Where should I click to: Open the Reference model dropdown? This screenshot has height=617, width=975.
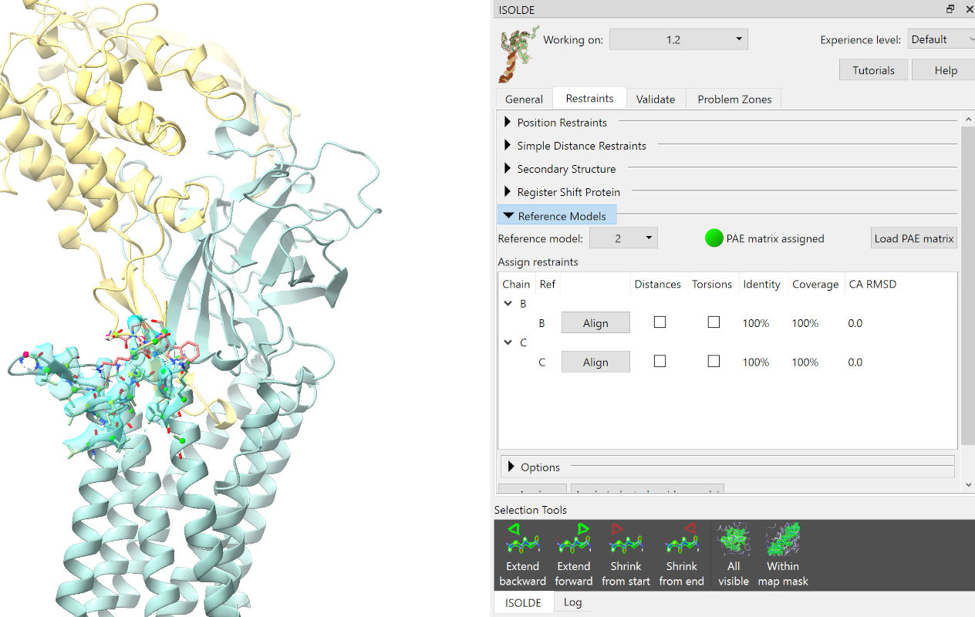pos(623,238)
